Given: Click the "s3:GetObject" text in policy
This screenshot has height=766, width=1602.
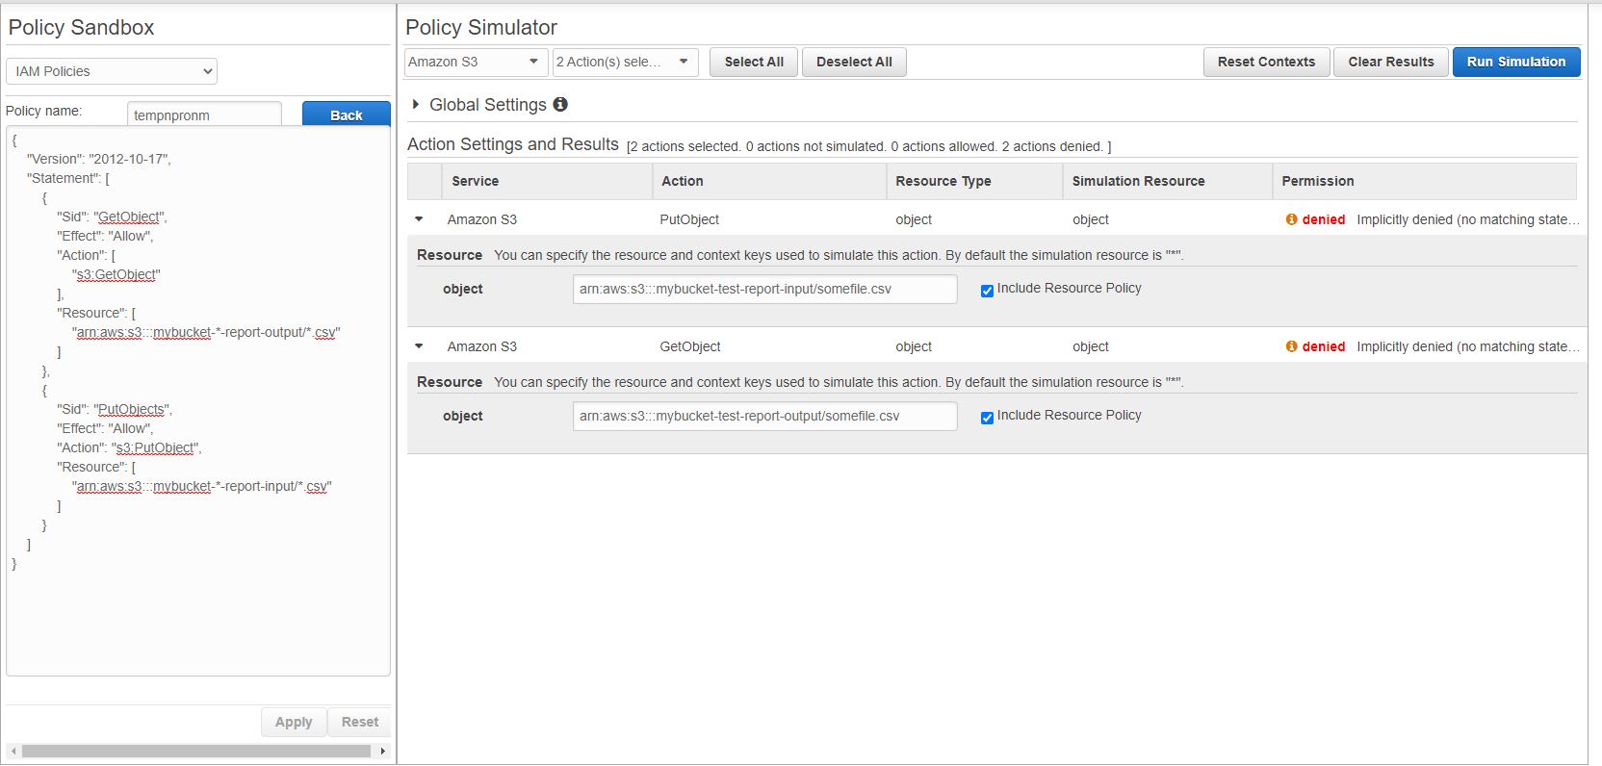Looking at the screenshot, I should coord(116,274).
